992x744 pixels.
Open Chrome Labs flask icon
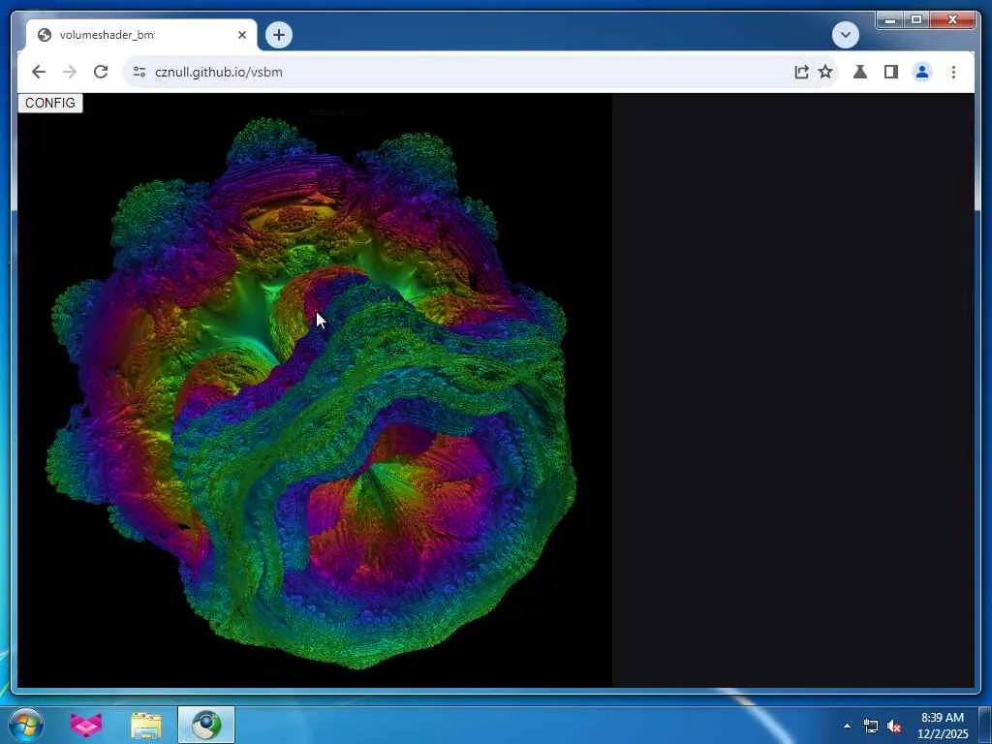pyautogui.click(x=860, y=72)
